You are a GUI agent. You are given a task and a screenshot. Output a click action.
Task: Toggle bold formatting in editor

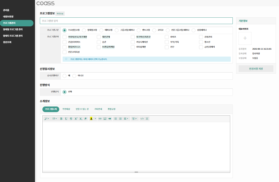(x=61, y=119)
